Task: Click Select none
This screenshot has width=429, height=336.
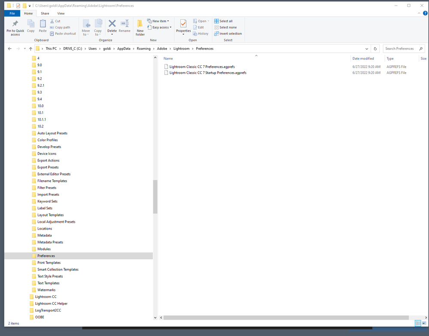Action: pyautogui.click(x=226, y=27)
